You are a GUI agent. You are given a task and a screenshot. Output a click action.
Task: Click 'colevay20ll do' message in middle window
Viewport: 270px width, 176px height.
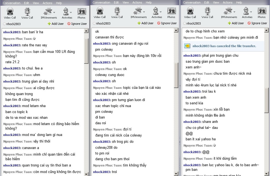tap(106, 148)
